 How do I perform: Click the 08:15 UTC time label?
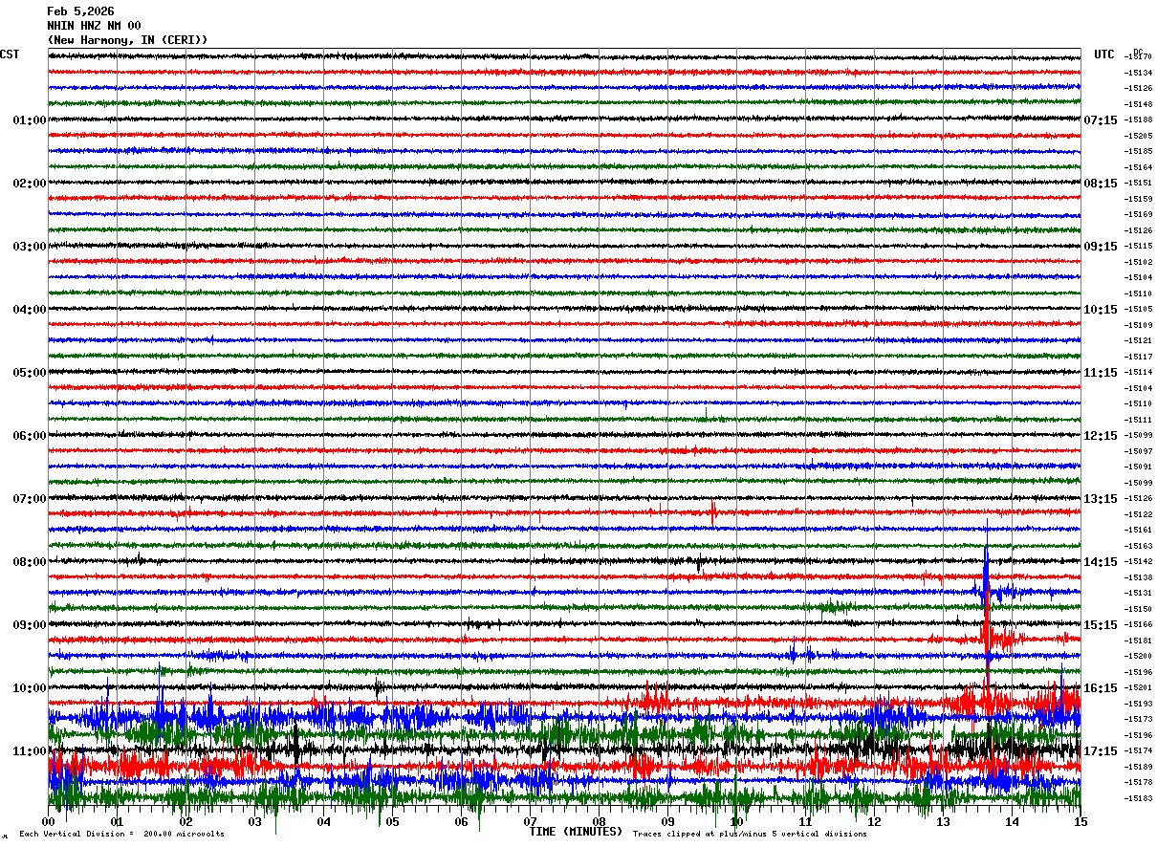(1101, 184)
